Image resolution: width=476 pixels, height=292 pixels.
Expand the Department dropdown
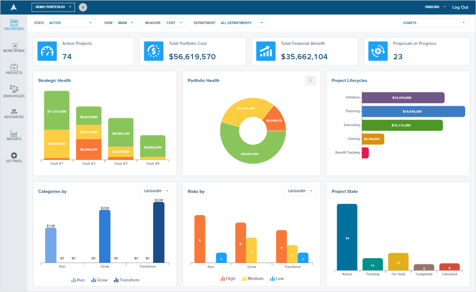[x=242, y=23]
